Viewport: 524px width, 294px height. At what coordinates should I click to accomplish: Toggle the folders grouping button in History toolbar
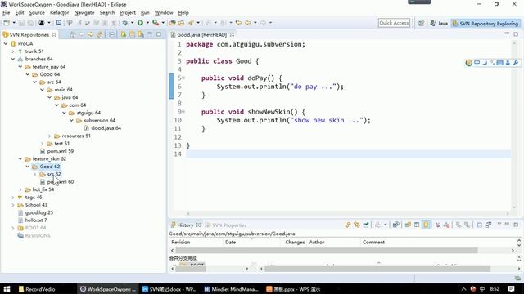tap(408, 225)
